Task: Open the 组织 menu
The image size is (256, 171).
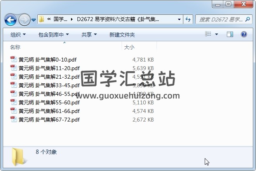Action: (x=18, y=35)
